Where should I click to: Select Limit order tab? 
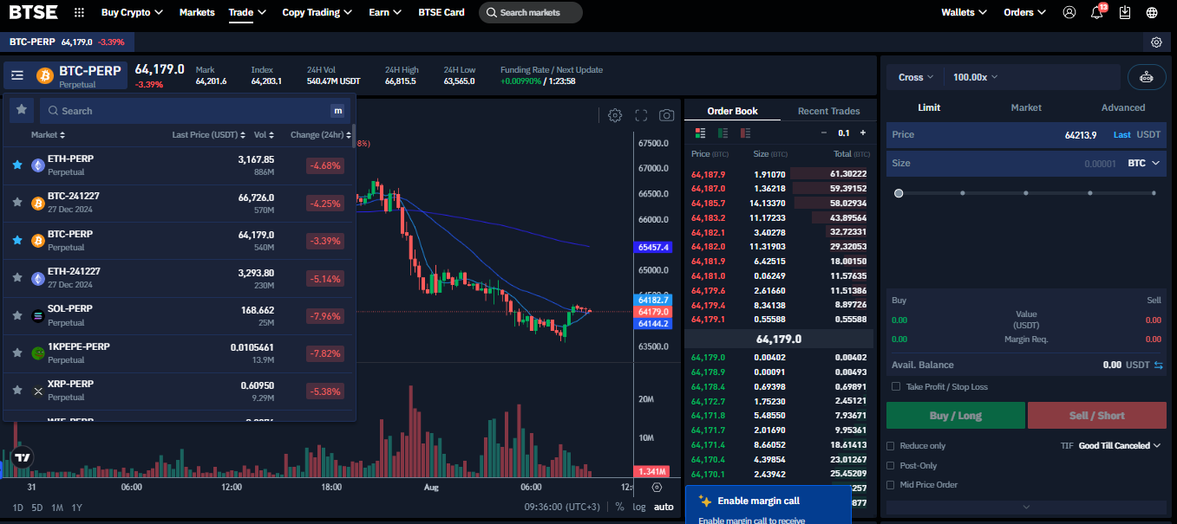(929, 107)
